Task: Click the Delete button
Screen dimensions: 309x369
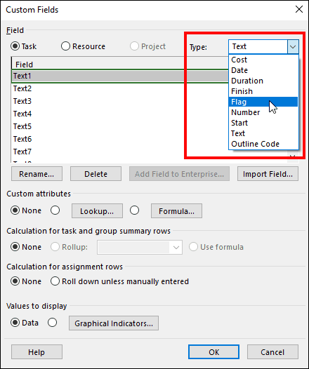Action: pos(96,174)
